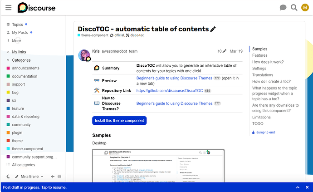The height and width of the screenshot is (192, 313).
Task: Jump to Features in table of contents
Action: (260, 55)
